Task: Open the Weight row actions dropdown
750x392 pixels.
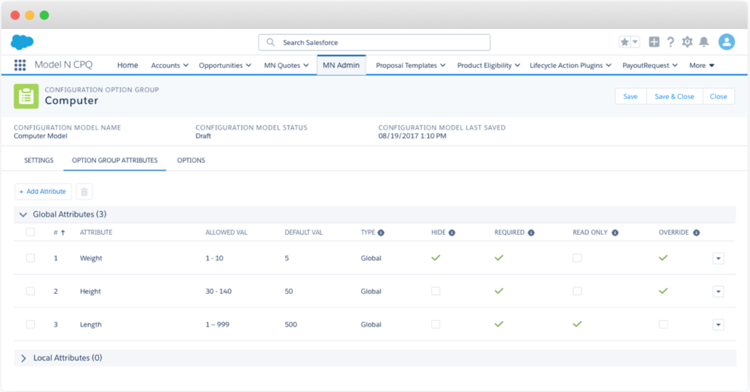Action: click(x=718, y=258)
